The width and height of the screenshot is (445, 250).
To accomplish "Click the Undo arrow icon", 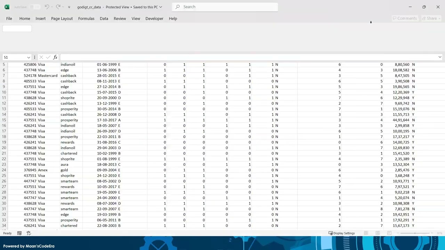I will [47, 7].
